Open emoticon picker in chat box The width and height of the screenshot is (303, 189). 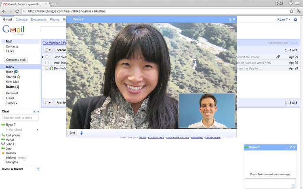pos(293,186)
